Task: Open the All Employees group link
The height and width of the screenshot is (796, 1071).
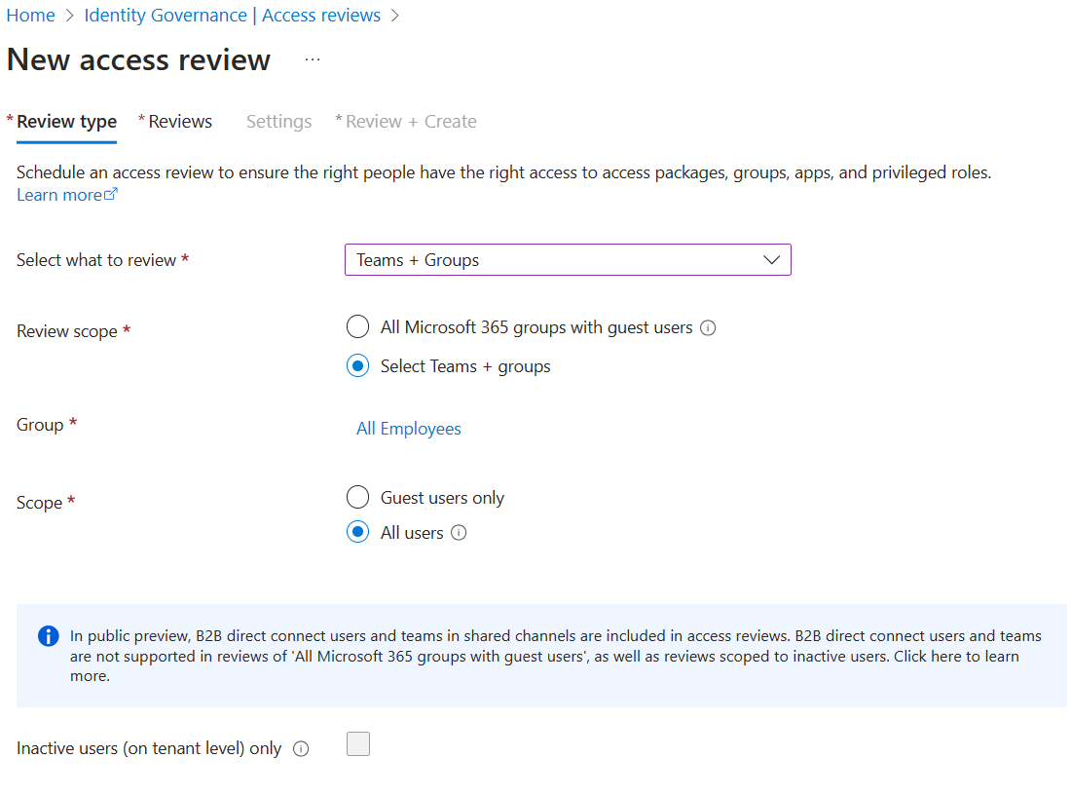Action: (x=409, y=429)
